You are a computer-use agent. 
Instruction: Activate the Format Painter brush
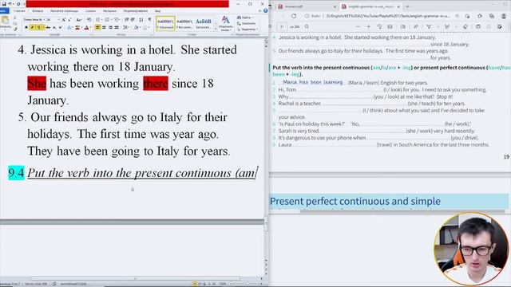tap(15, 29)
